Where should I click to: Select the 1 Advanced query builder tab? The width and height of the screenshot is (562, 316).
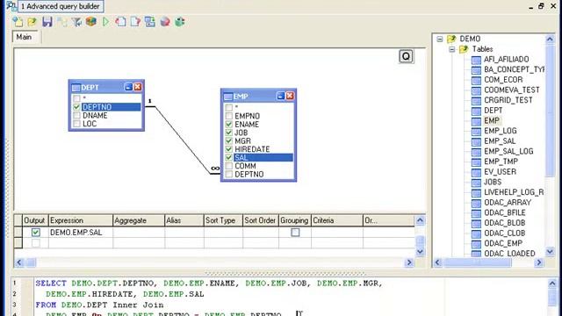click(x=61, y=6)
